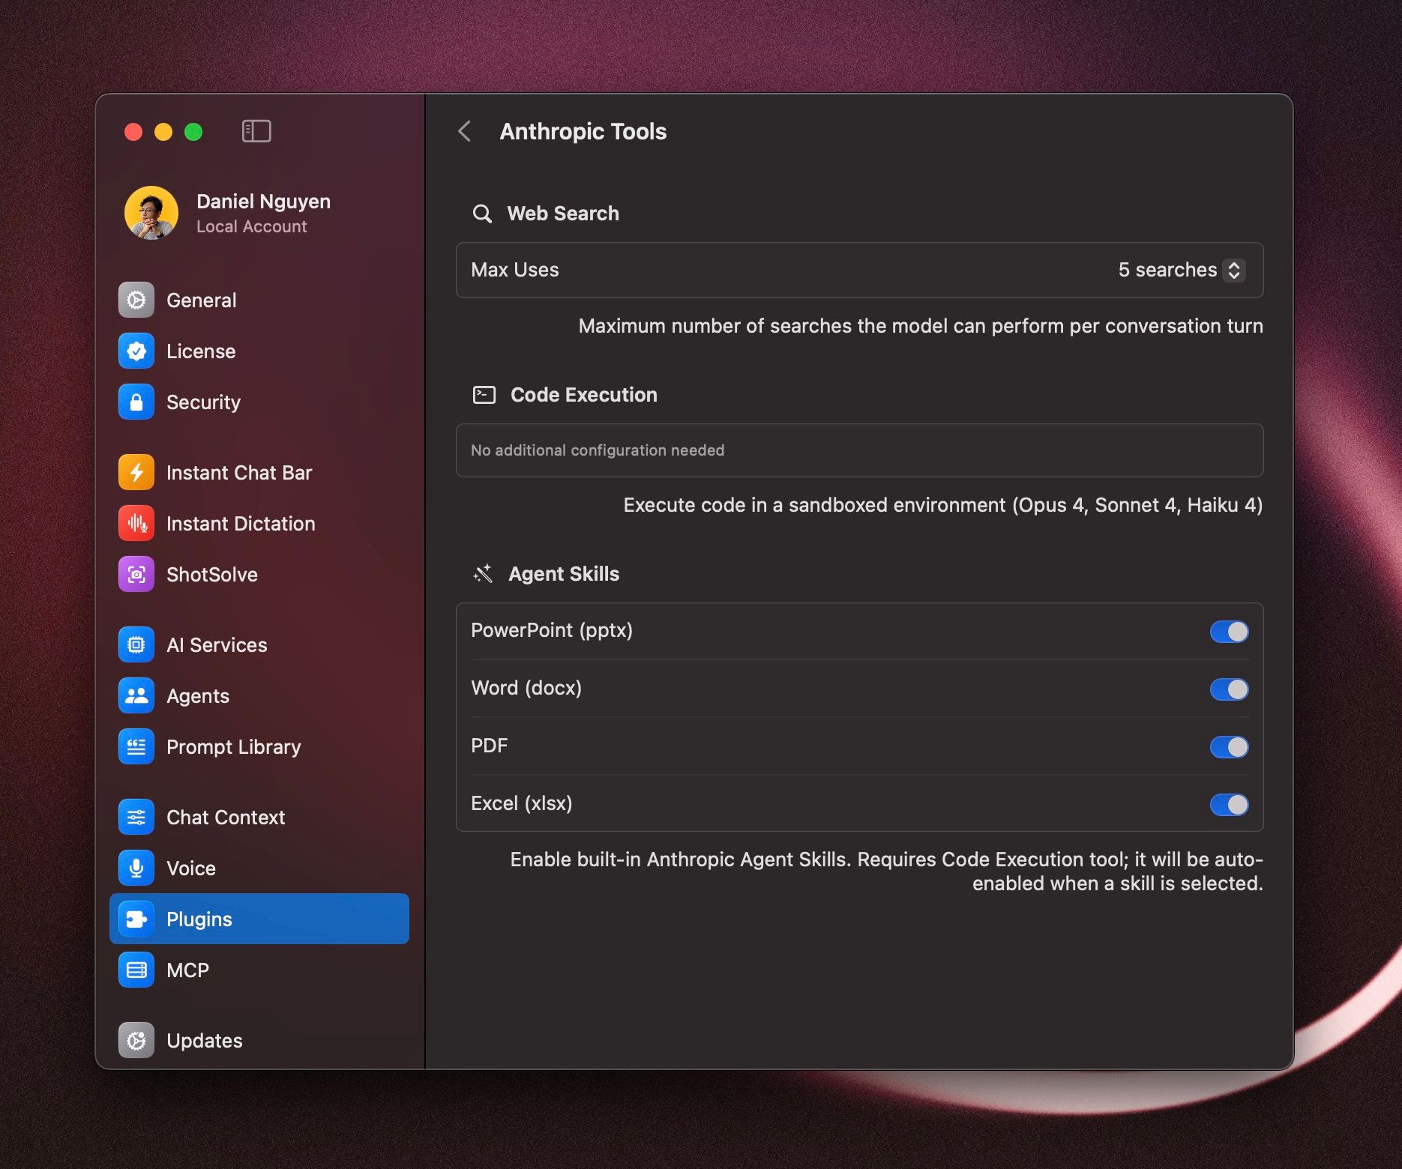The image size is (1402, 1169).
Task: Open the General settings section
Action: pos(201,300)
